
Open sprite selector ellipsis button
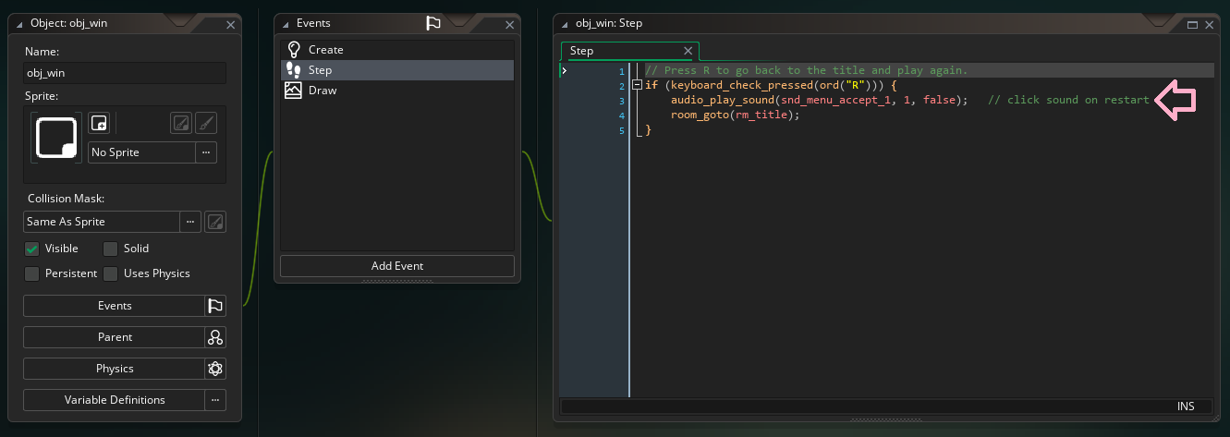[x=206, y=152]
